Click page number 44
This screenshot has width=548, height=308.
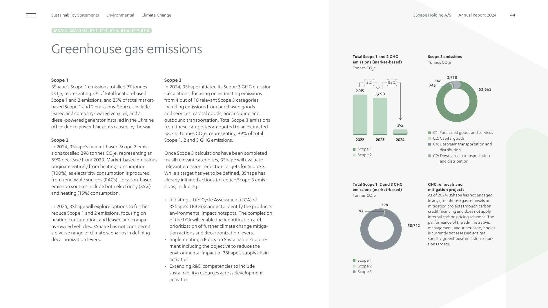tap(513, 15)
